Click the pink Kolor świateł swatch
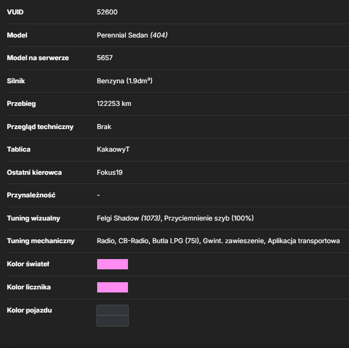This screenshot has height=348, width=349. (x=113, y=264)
